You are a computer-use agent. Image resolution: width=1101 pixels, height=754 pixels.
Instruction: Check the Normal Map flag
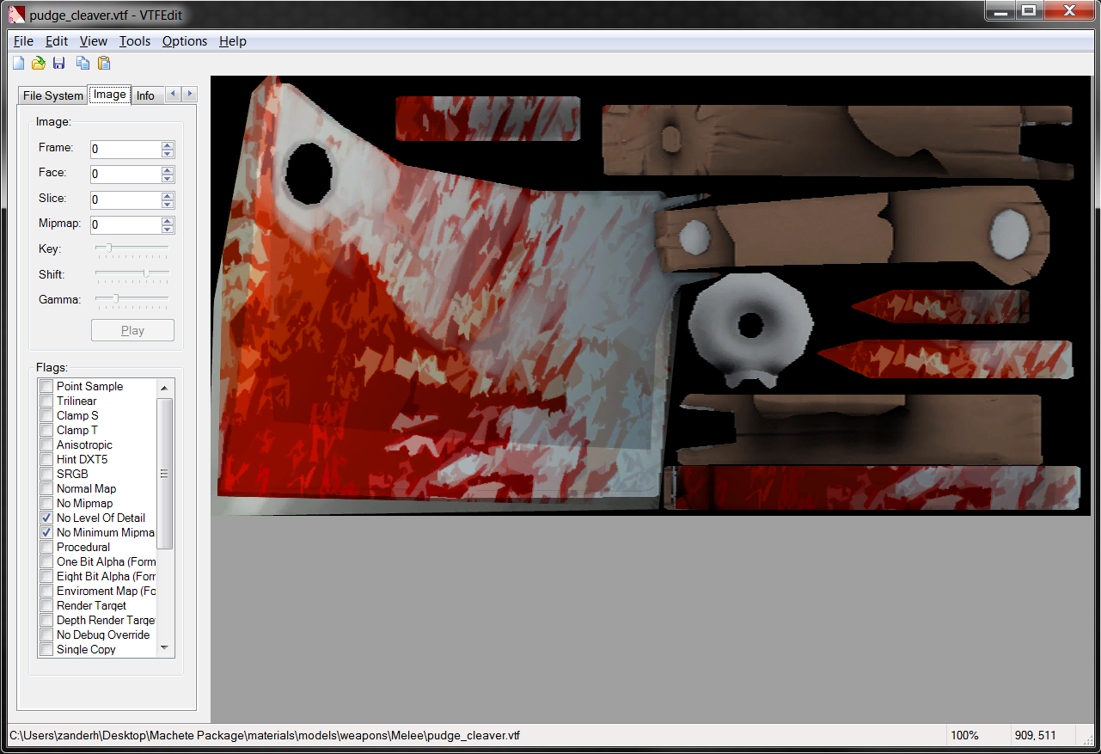[46, 489]
